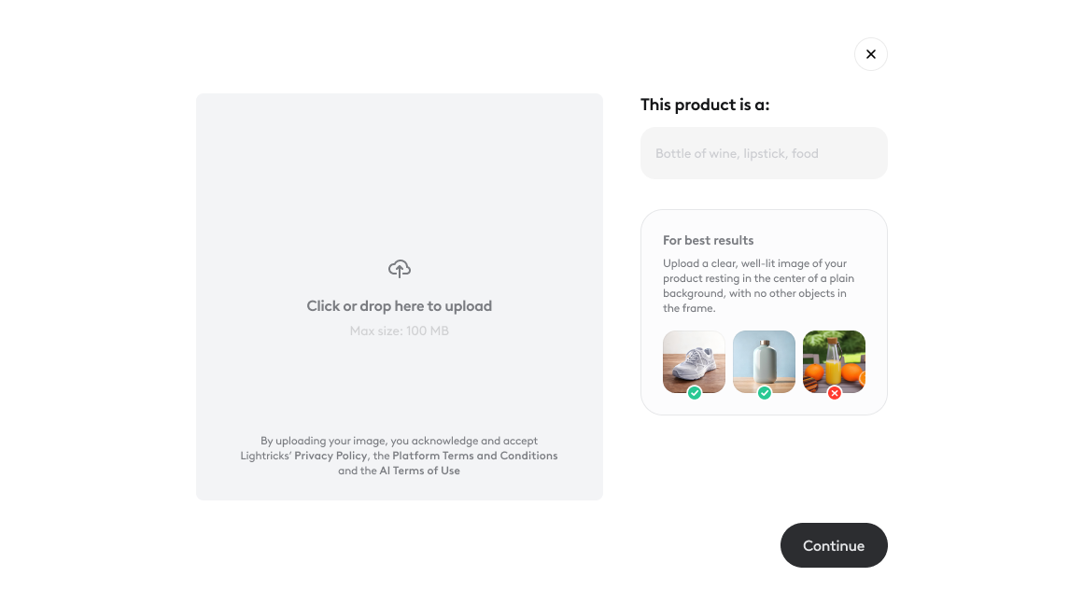Open the Privacy Policy link
The width and height of the screenshot is (1083, 605).
pos(331,456)
